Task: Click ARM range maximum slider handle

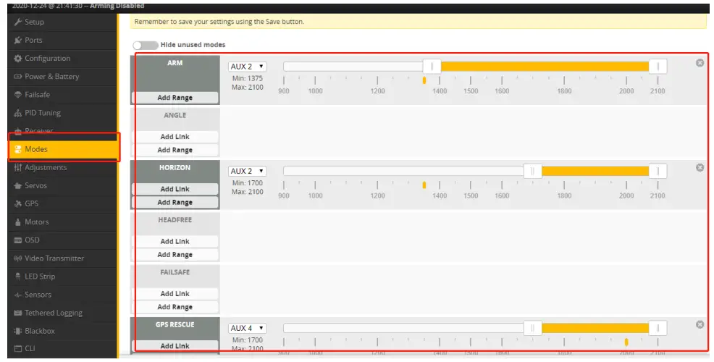Action: point(658,67)
